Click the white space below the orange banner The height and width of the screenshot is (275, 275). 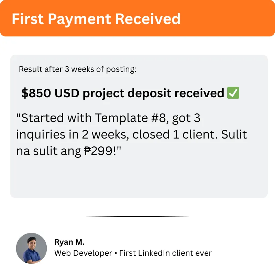[137, 45]
